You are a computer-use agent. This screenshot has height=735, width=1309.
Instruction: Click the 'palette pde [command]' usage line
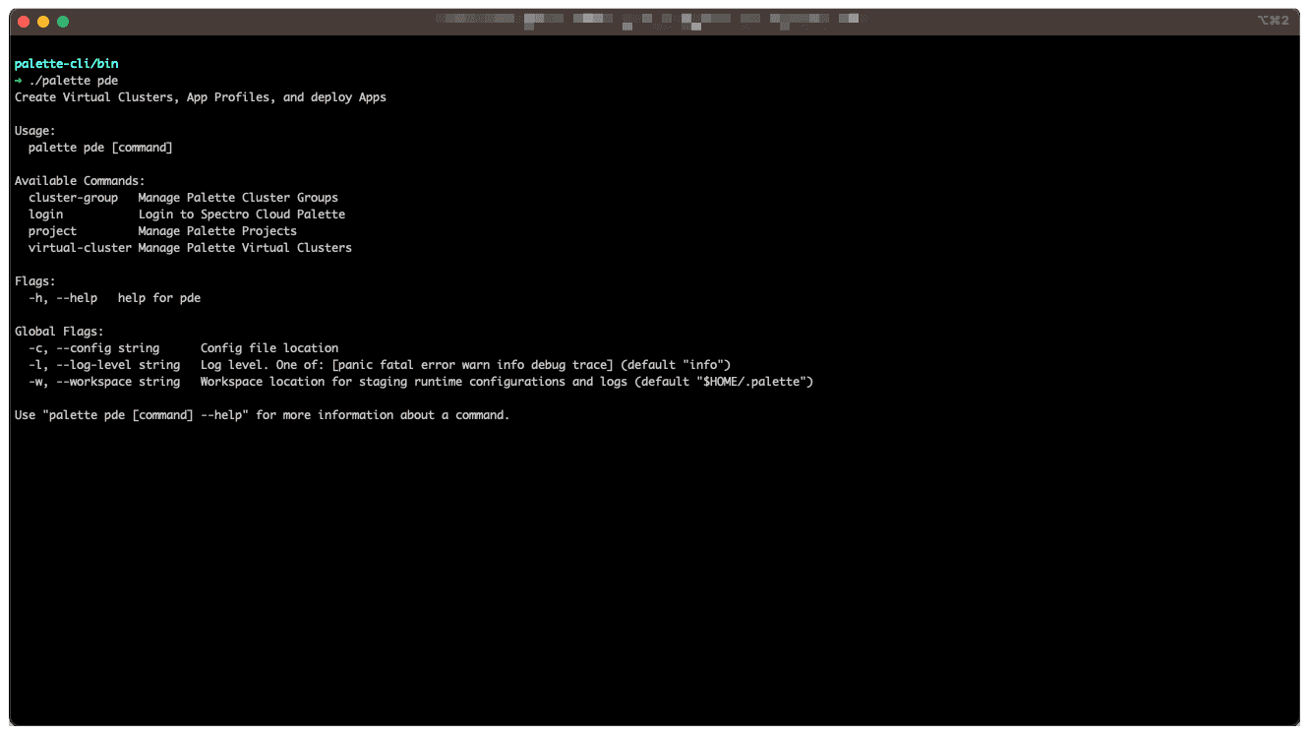point(100,148)
